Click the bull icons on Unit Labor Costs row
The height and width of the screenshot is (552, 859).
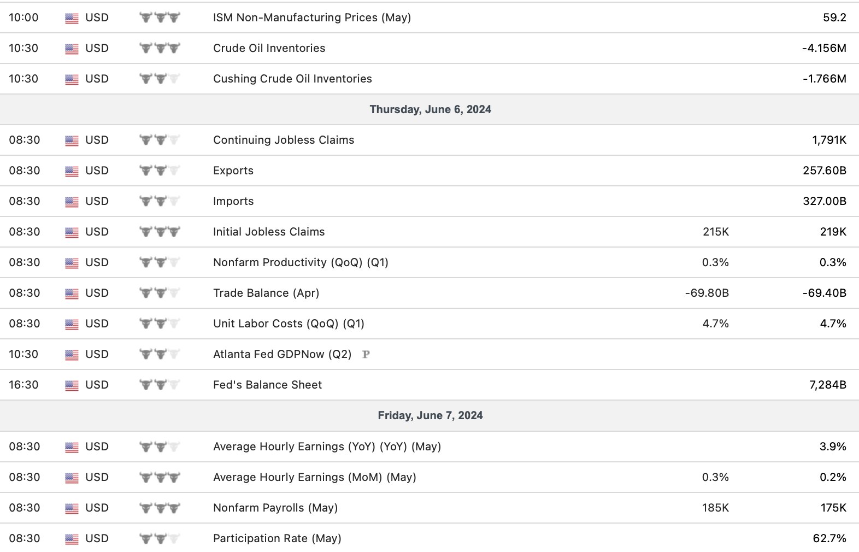[x=160, y=324]
